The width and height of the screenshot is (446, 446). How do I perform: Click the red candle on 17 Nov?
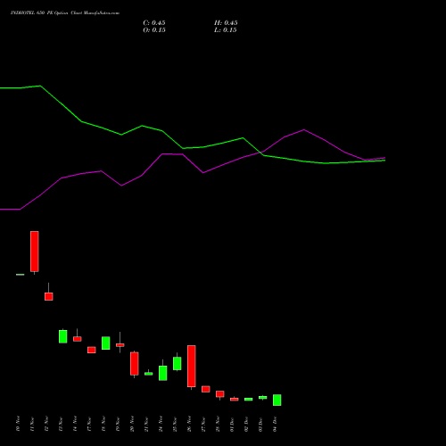coord(92,350)
